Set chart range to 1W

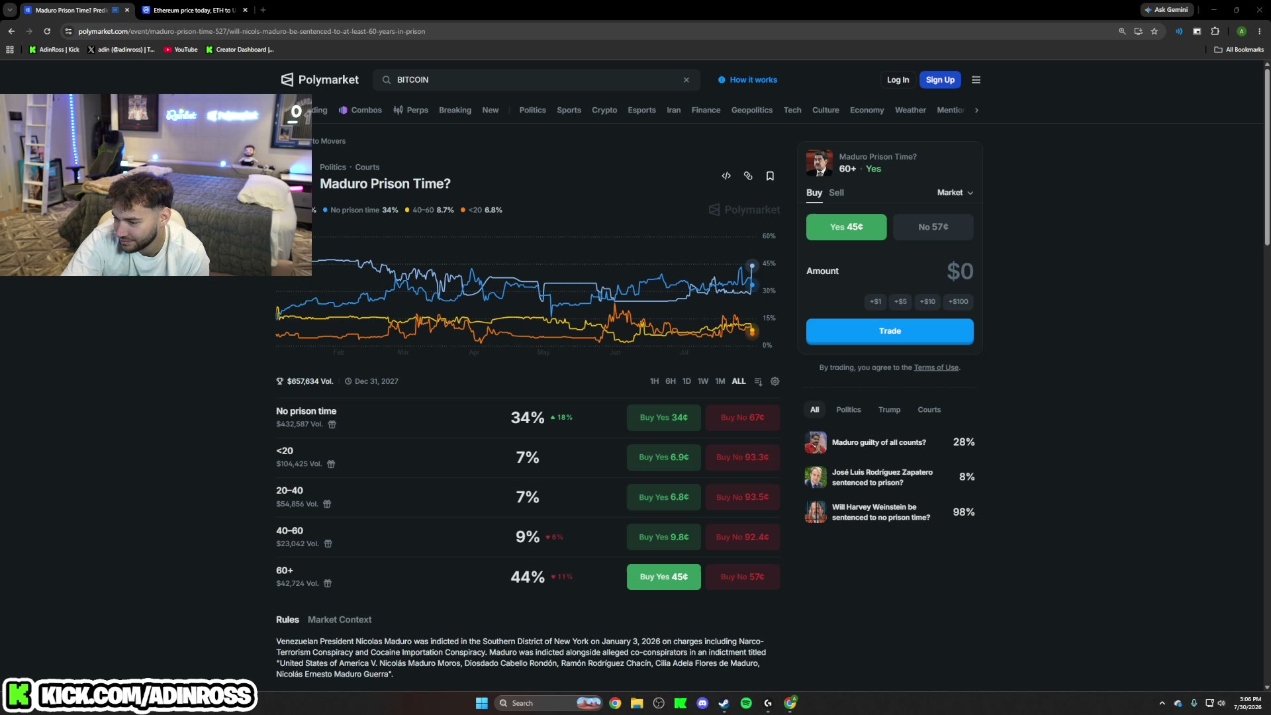click(x=703, y=381)
